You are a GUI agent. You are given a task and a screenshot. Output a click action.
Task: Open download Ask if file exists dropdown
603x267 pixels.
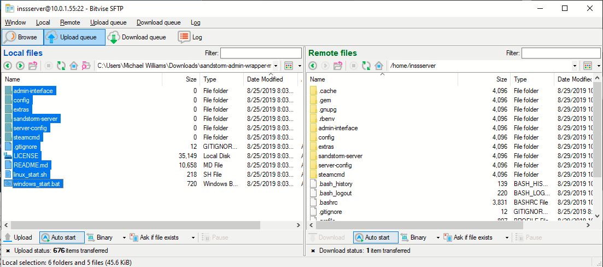pos(507,238)
